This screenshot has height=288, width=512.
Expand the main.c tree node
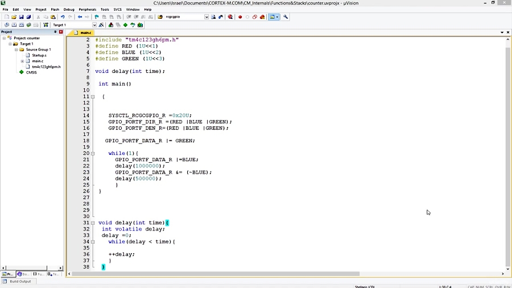22,61
